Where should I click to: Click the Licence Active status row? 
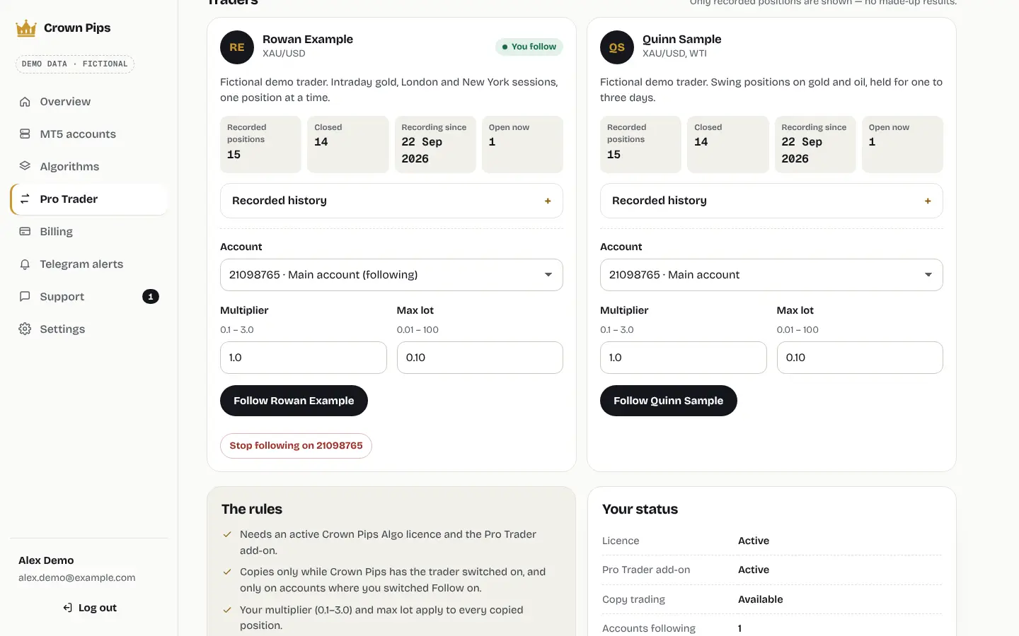[x=772, y=541]
